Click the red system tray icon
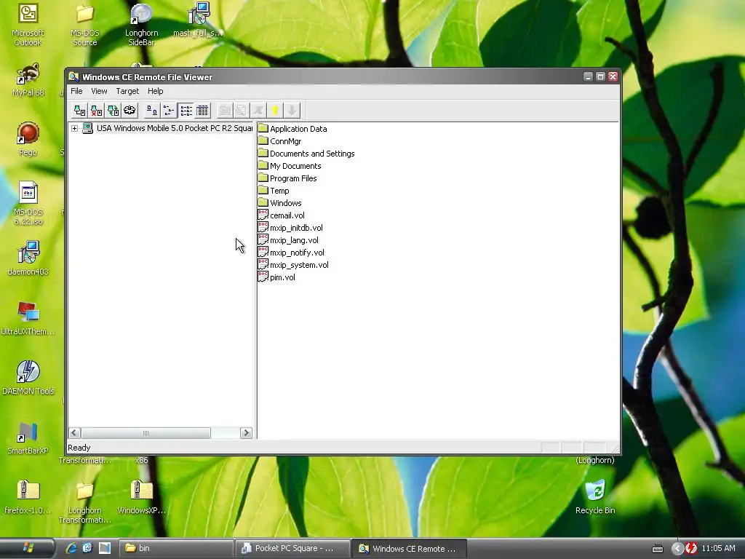Screen dimensions: 745x559 pyautogui.click(x=691, y=549)
